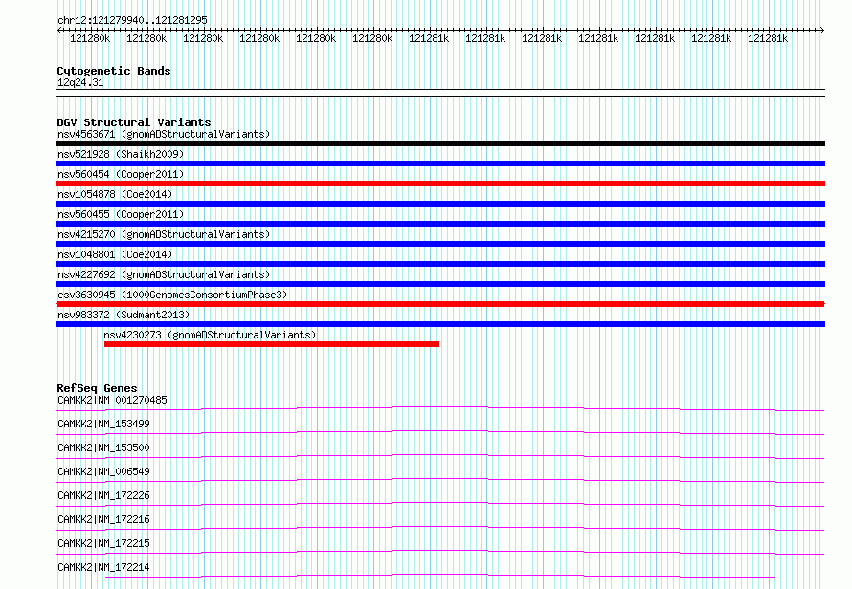Open the nsv4215270 gnomADStructuralVariants label
Viewport: 852px width, 589px height.
click(164, 234)
